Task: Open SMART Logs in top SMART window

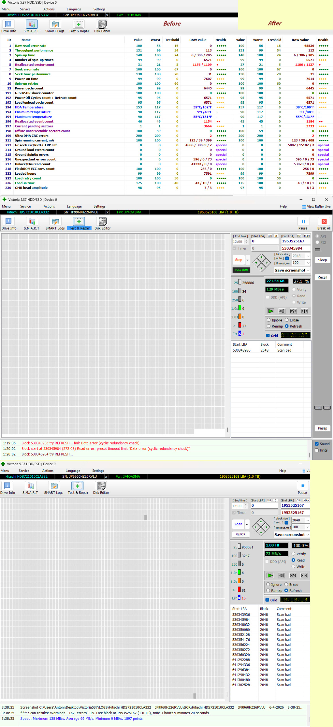Action: [x=55, y=26]
